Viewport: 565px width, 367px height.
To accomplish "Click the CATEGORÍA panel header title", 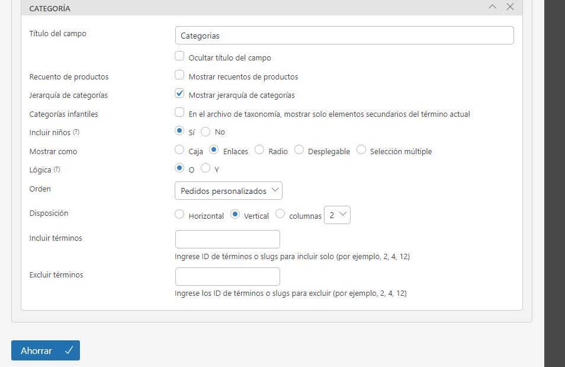I will pos(50,8).
